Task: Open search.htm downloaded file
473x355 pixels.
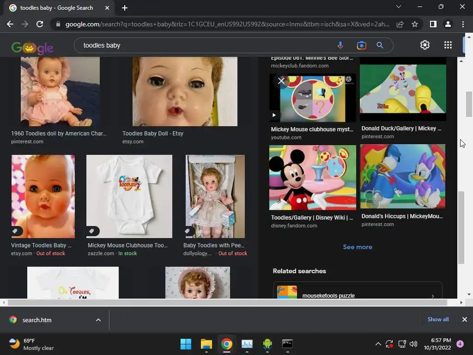Action: point(37,320)
